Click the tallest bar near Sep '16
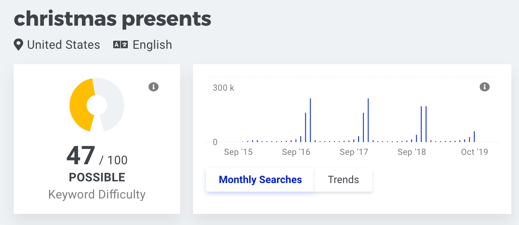This screenshot has height=225, width=519. point(310,120)
